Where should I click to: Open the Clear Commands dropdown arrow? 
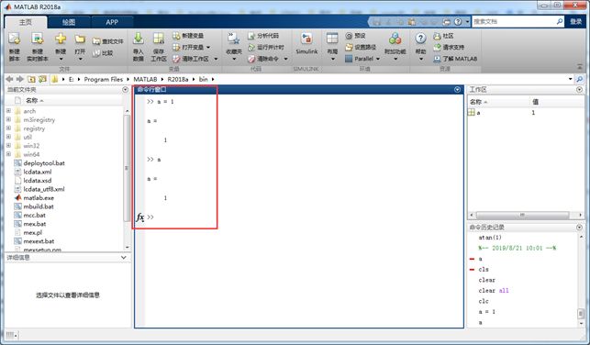click(286, 59)
